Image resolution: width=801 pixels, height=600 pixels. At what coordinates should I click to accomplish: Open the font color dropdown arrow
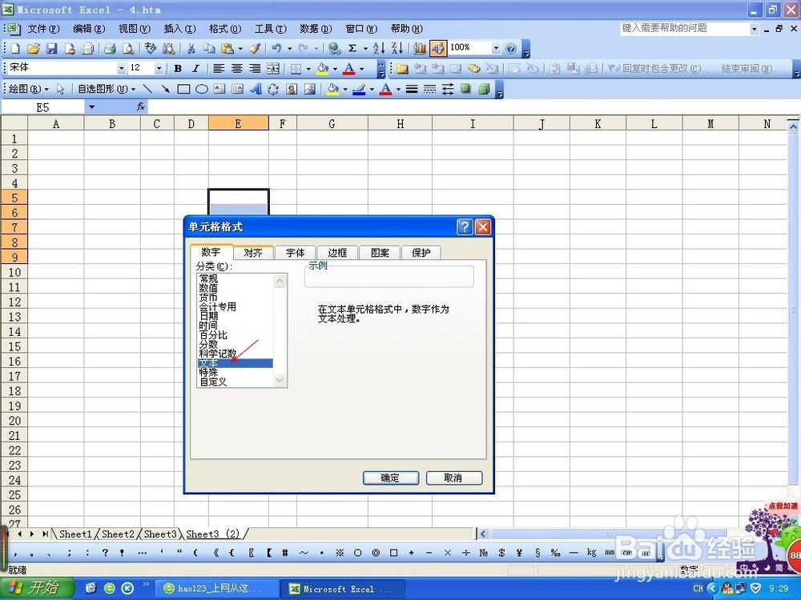point(362,68)
